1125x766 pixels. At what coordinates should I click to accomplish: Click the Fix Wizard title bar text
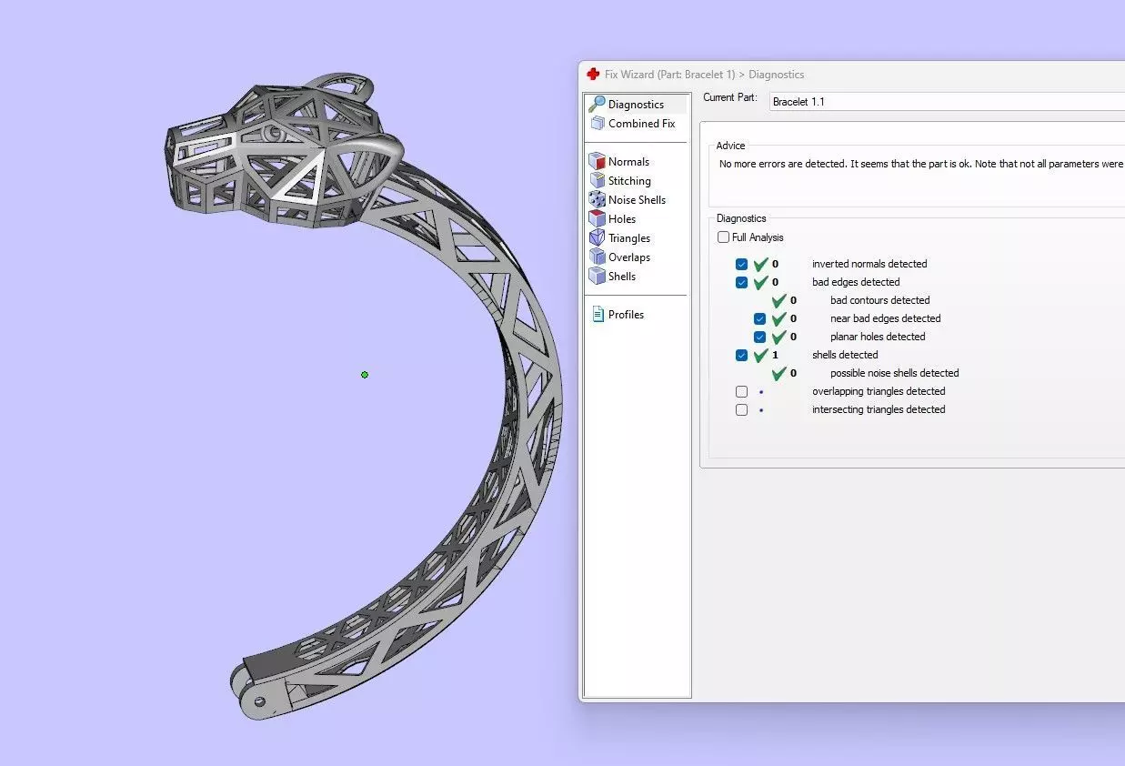click(x=704, y=75)
